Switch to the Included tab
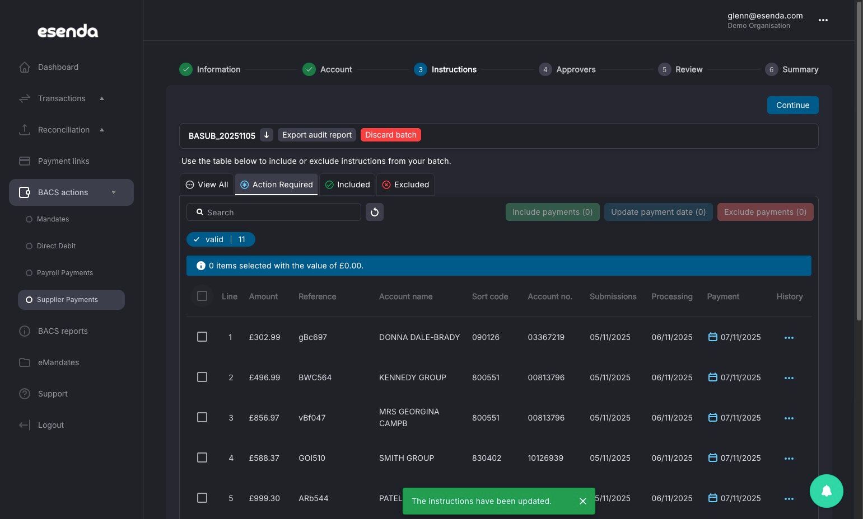This screenshot has height=519, width=863. pyautogui.click(x=347, y=185)
